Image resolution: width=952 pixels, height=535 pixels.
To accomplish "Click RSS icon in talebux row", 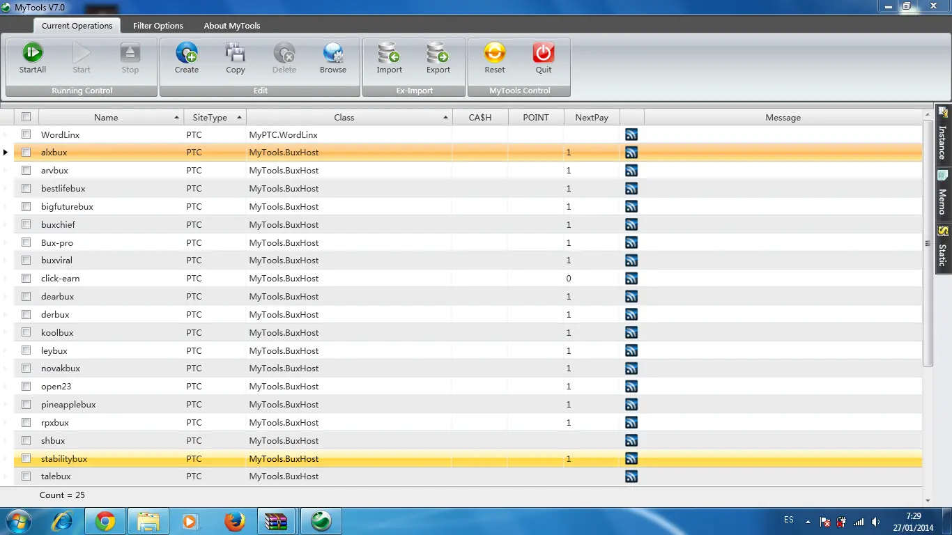I will (x=631, y=476).
